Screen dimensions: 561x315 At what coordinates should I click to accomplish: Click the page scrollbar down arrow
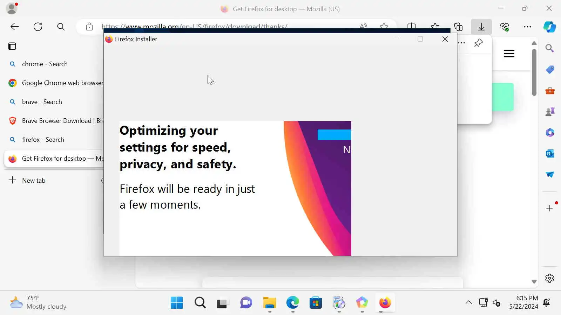(534, 282)
